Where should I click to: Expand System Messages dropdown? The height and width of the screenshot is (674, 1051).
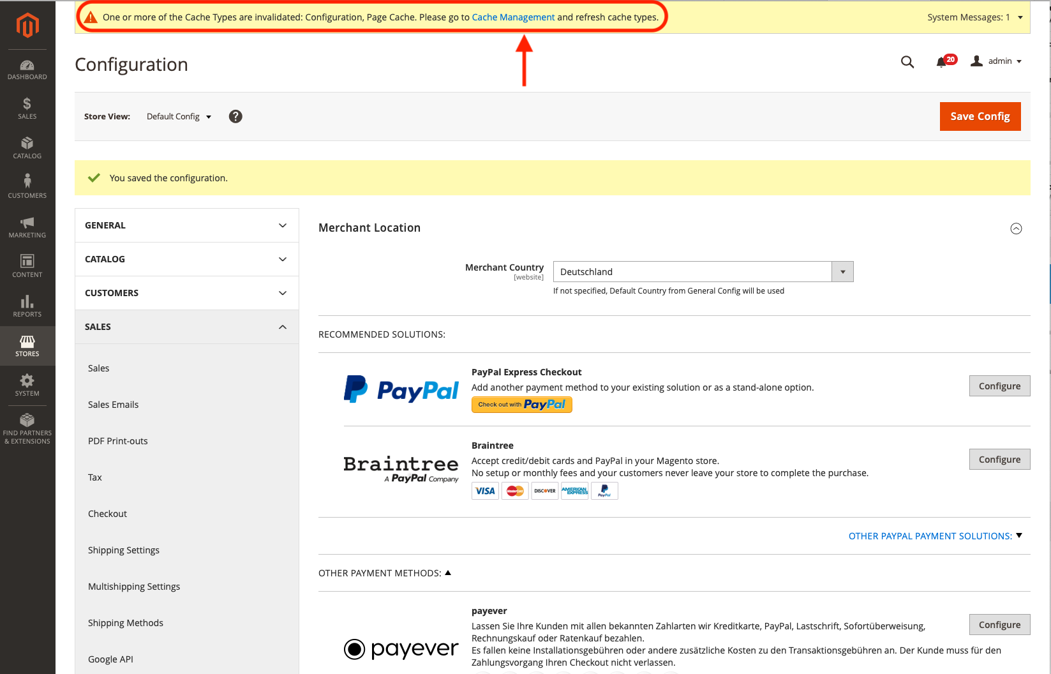975,17
